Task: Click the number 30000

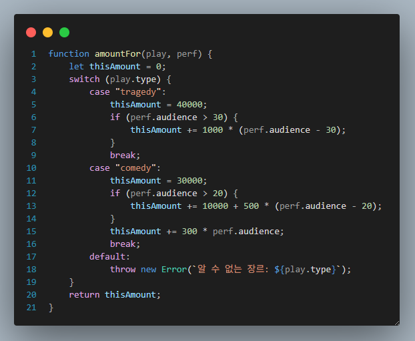Action: click(189, 181)
